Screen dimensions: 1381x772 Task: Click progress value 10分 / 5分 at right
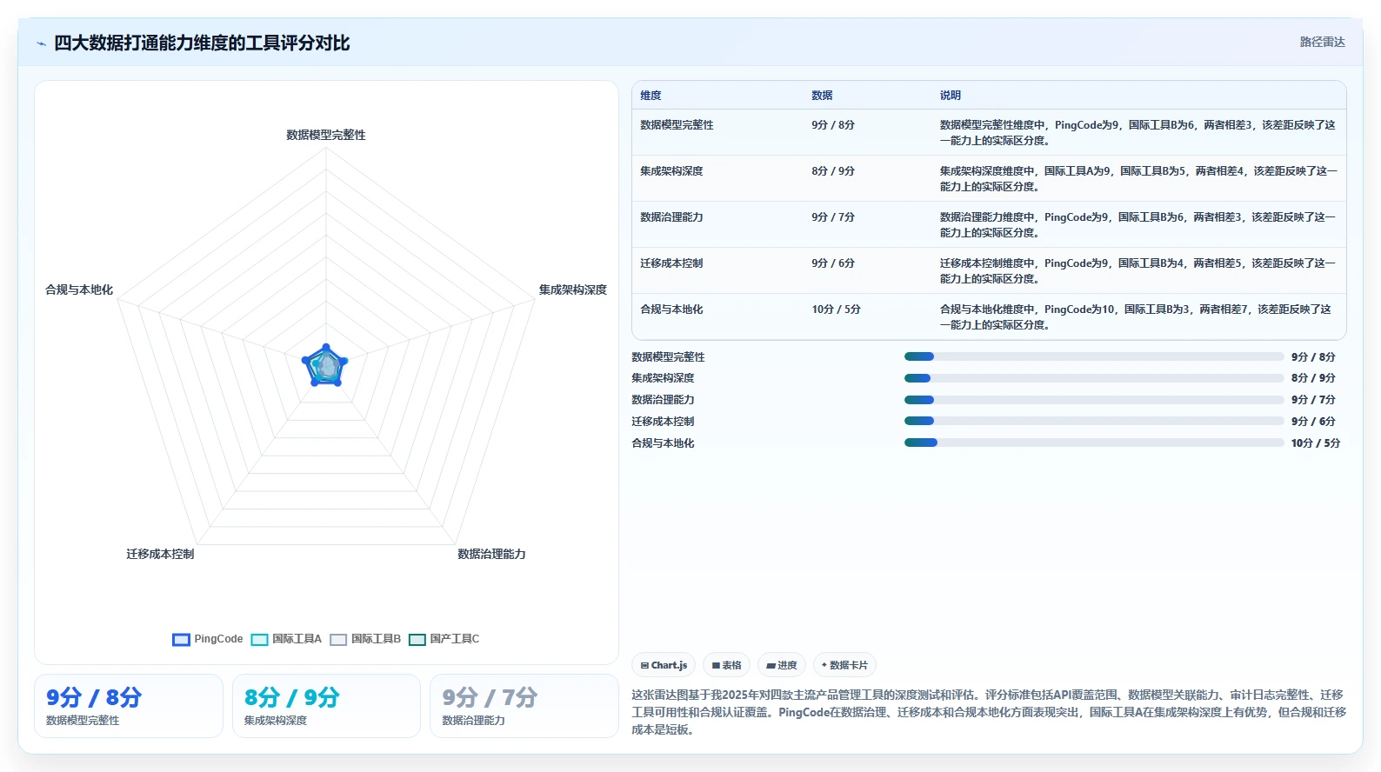1315,443
